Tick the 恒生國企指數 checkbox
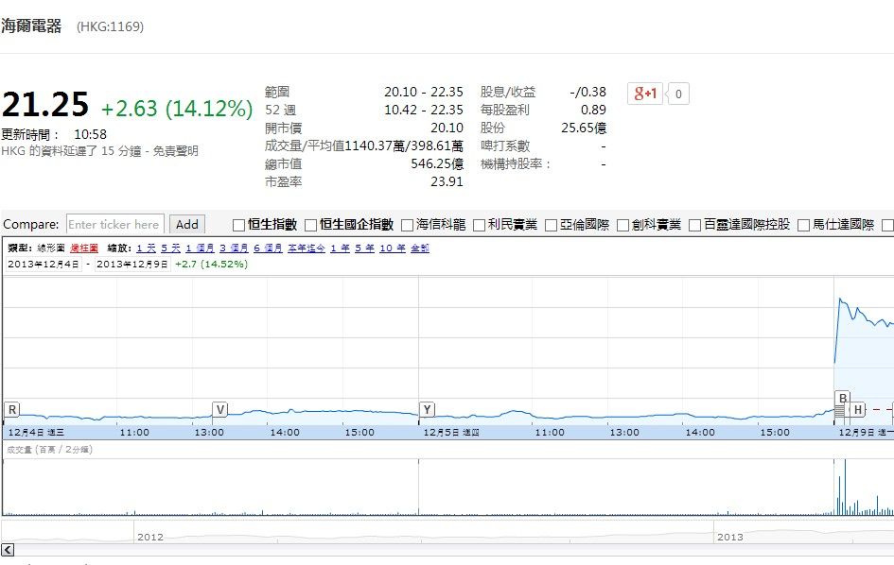The height and width of the screenshot is (565, 894). click(311, 225)
